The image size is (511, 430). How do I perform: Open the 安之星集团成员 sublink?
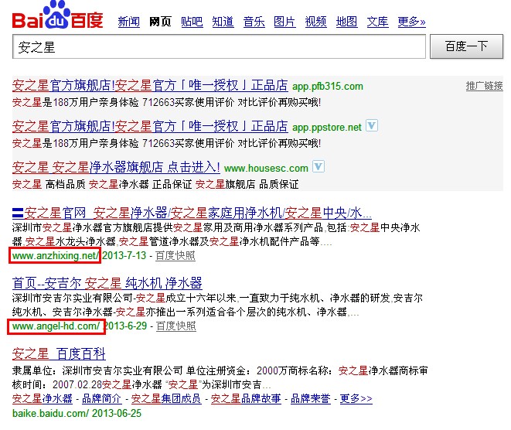coord(166,398)
